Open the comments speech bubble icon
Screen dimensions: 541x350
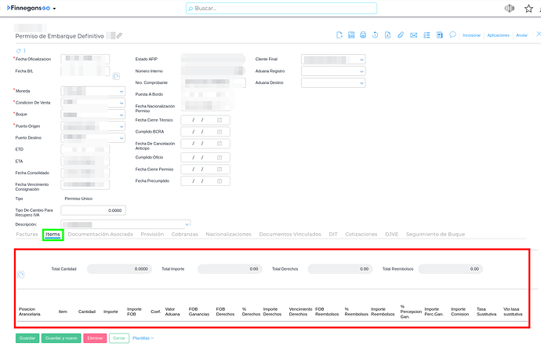pos(452,35)
